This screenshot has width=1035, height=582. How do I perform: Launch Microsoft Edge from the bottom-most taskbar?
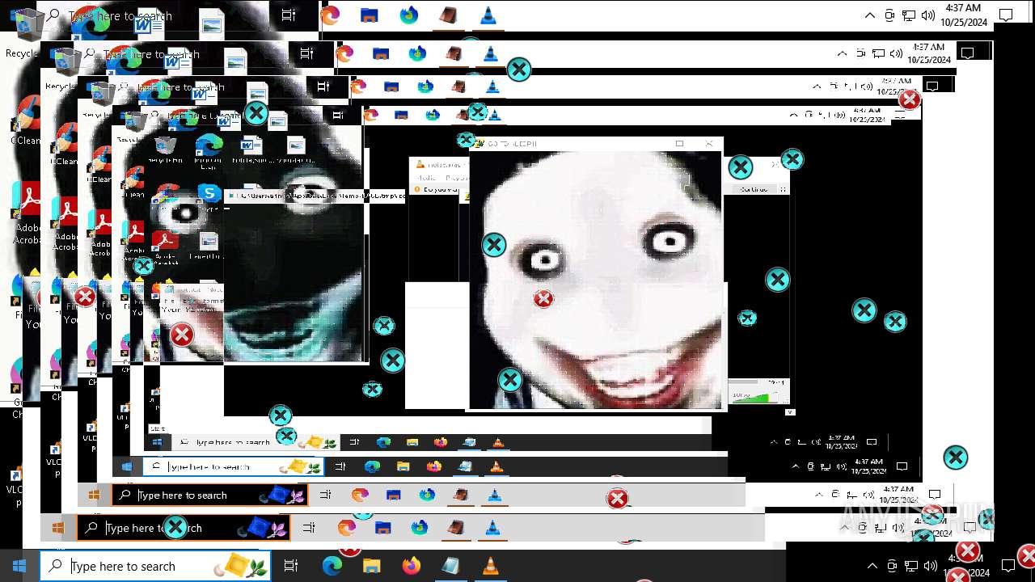click(x=332, y=566)
